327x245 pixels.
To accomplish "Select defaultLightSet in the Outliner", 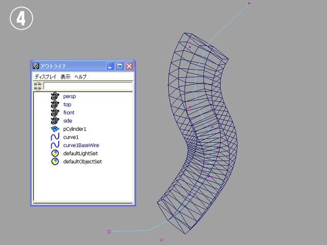I will click(x=80, y=153).
